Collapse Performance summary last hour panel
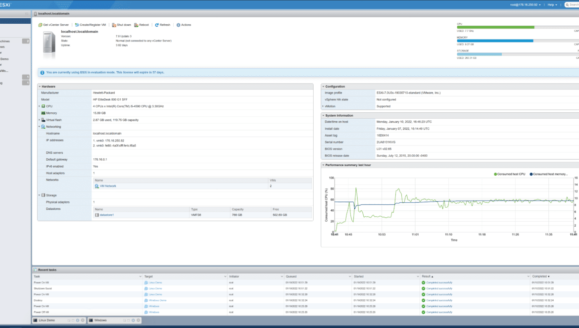579x328 pixels. (324, 165)
